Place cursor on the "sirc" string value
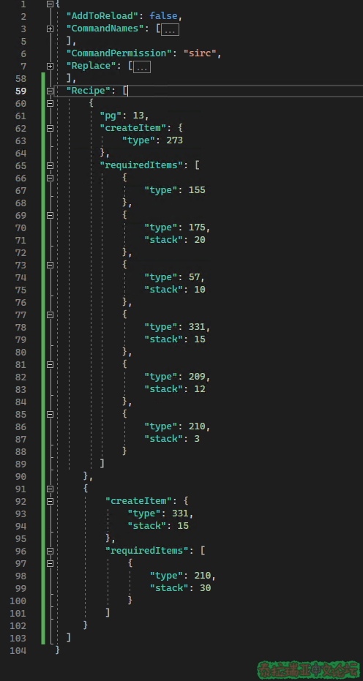Viewport: 363px width, 681px height. [200, 53]
